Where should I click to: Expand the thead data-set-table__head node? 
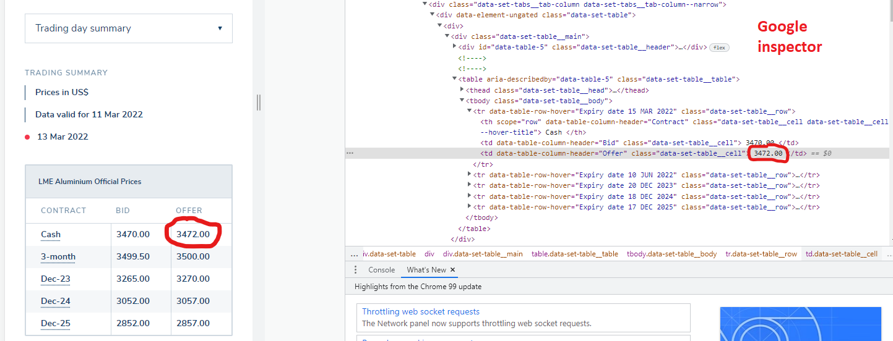(462, 90)
